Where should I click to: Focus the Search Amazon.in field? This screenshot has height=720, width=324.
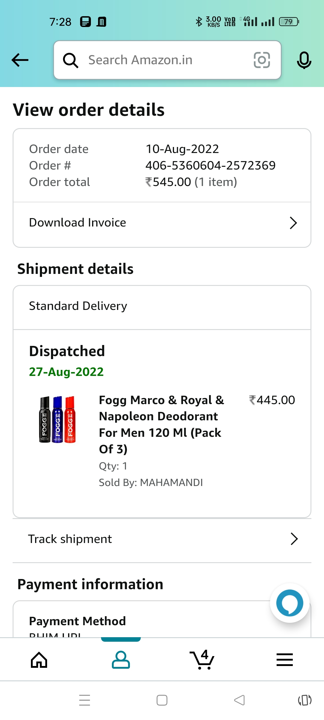(x=168, y=60)
